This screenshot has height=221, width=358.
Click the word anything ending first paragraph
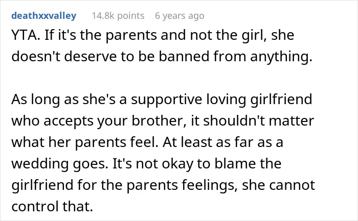point(281,57)
